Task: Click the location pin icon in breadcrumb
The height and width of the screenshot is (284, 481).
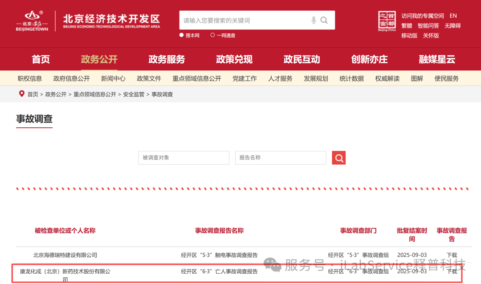Action: click(x=21, y=94)
